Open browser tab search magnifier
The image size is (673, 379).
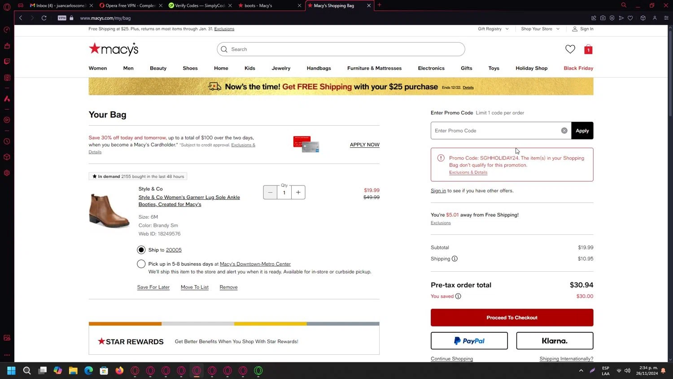tap(624, 5)
